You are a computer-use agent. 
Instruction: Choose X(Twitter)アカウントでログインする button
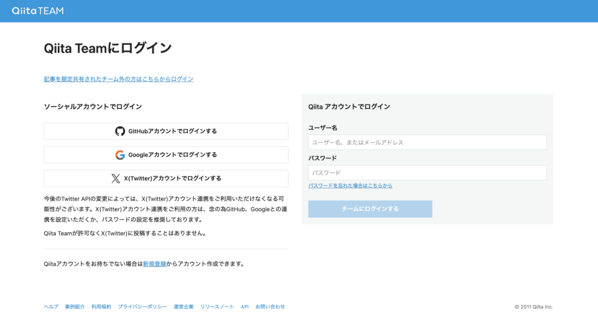(x=166, y=179)
